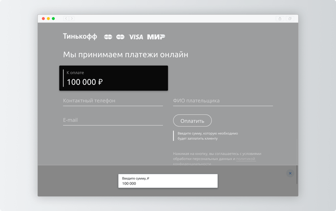Viewport: 336px width, 211px height.
Task: Click the browser back arrow button
Action: (x=66, y=19)
